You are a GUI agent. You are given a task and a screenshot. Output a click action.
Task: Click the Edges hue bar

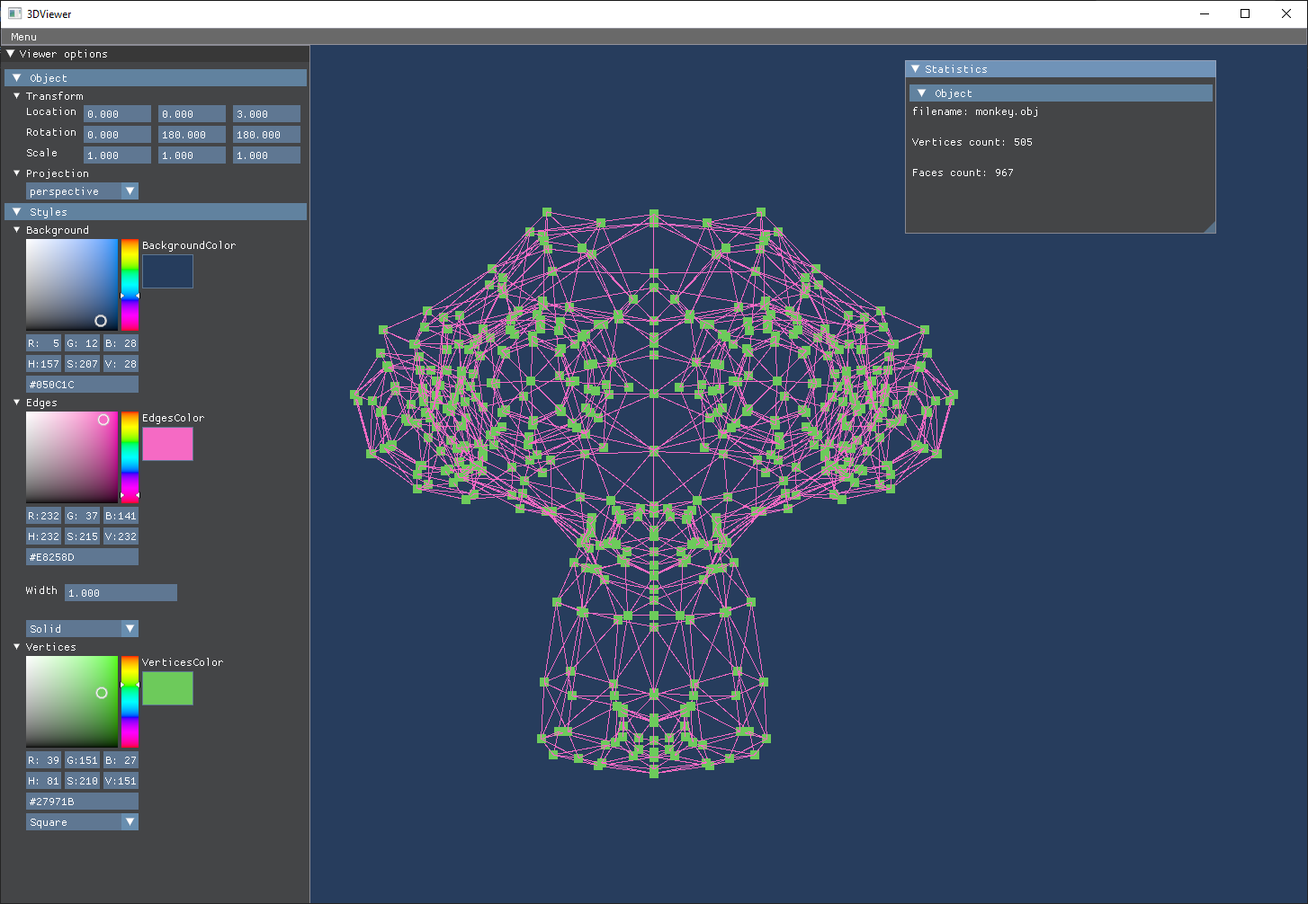(130, 457)
